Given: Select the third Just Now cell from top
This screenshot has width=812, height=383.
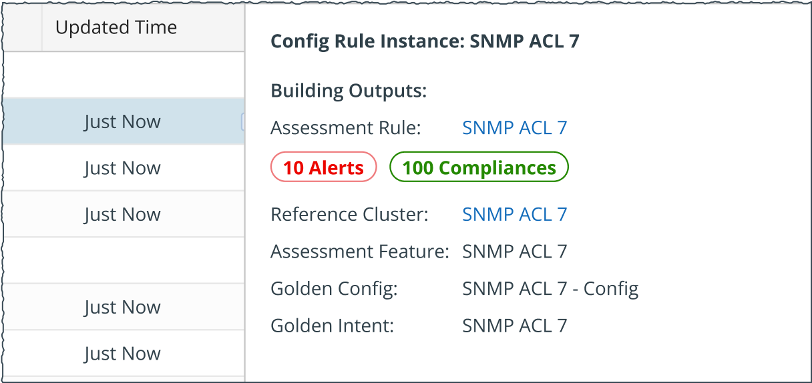Looking at the screenshot, I should tap(122, 214).
